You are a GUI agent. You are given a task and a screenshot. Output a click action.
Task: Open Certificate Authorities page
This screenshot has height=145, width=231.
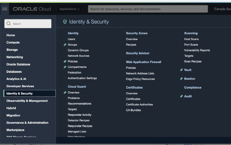click(139, 105)
